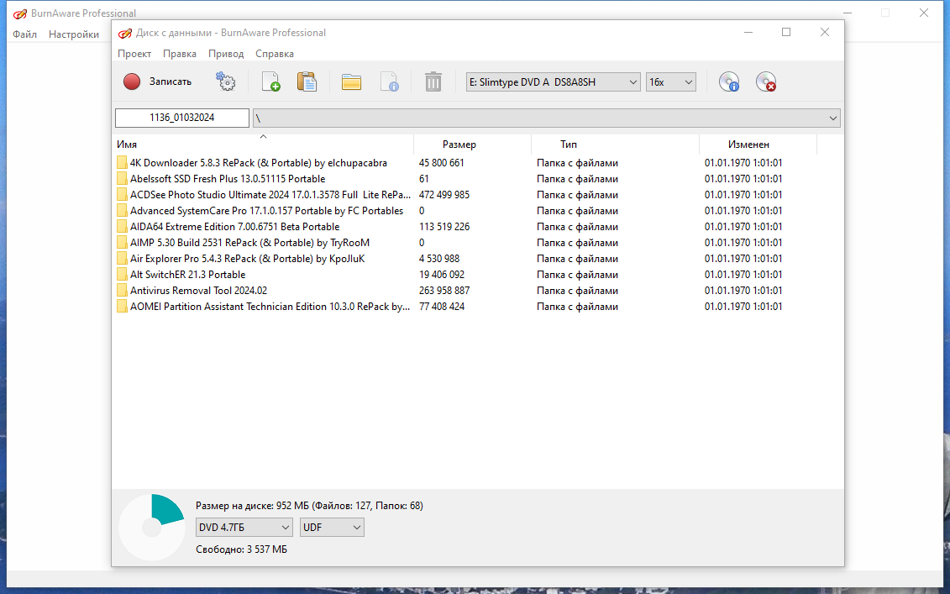Maximize the Диск с данными window
The height and width of the screenshot is (594, 950).
(786, 32)
